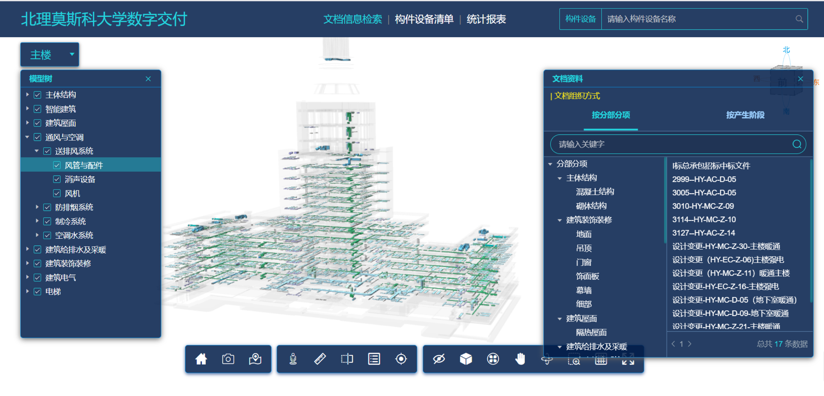Click the document tree vertical scrollbar
The image size is (824, 396).
[x=665, y=201]
